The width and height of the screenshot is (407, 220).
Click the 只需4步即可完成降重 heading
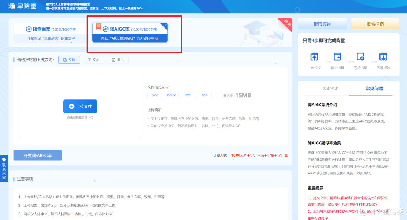tap(324, 40)
